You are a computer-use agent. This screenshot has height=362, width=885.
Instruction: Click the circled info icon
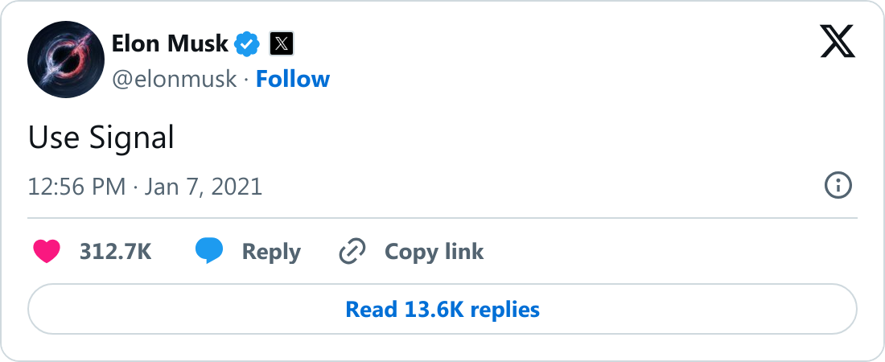(838, 185)
